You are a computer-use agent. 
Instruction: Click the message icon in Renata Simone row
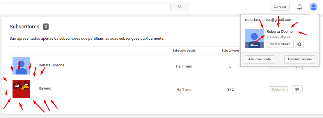[297, 67]
